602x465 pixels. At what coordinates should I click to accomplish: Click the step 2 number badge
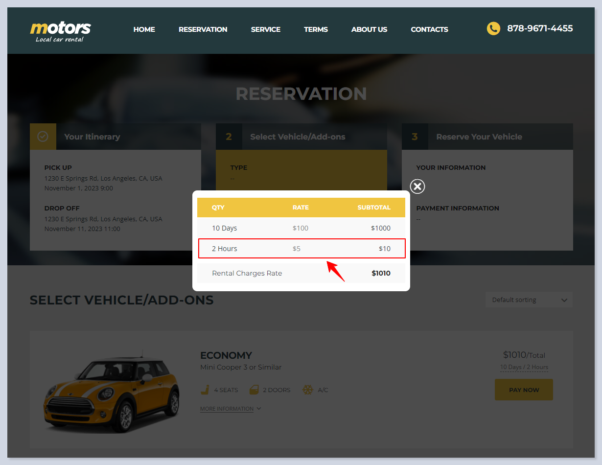click(229, 137)
